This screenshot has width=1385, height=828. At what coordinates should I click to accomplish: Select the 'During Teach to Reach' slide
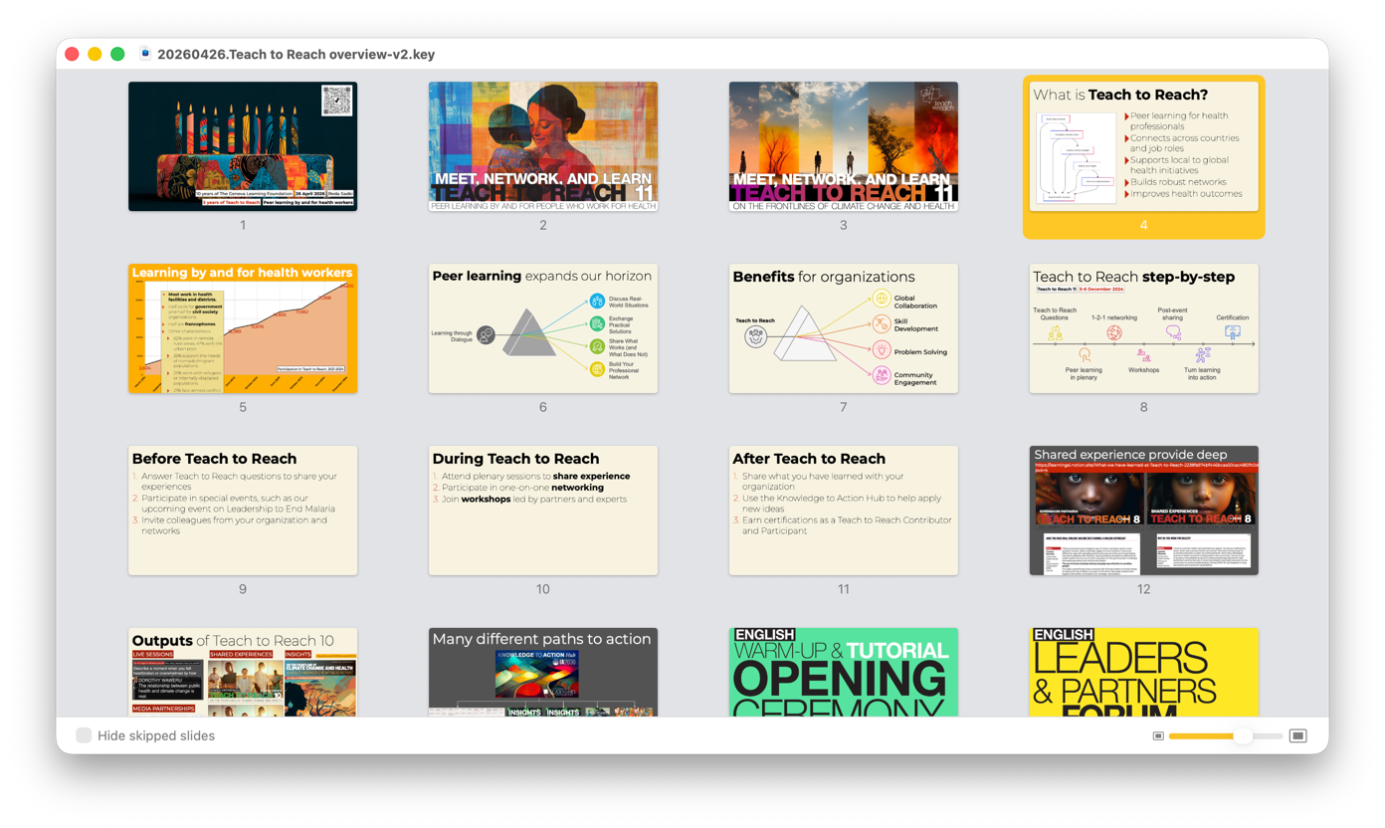(543, 511)
